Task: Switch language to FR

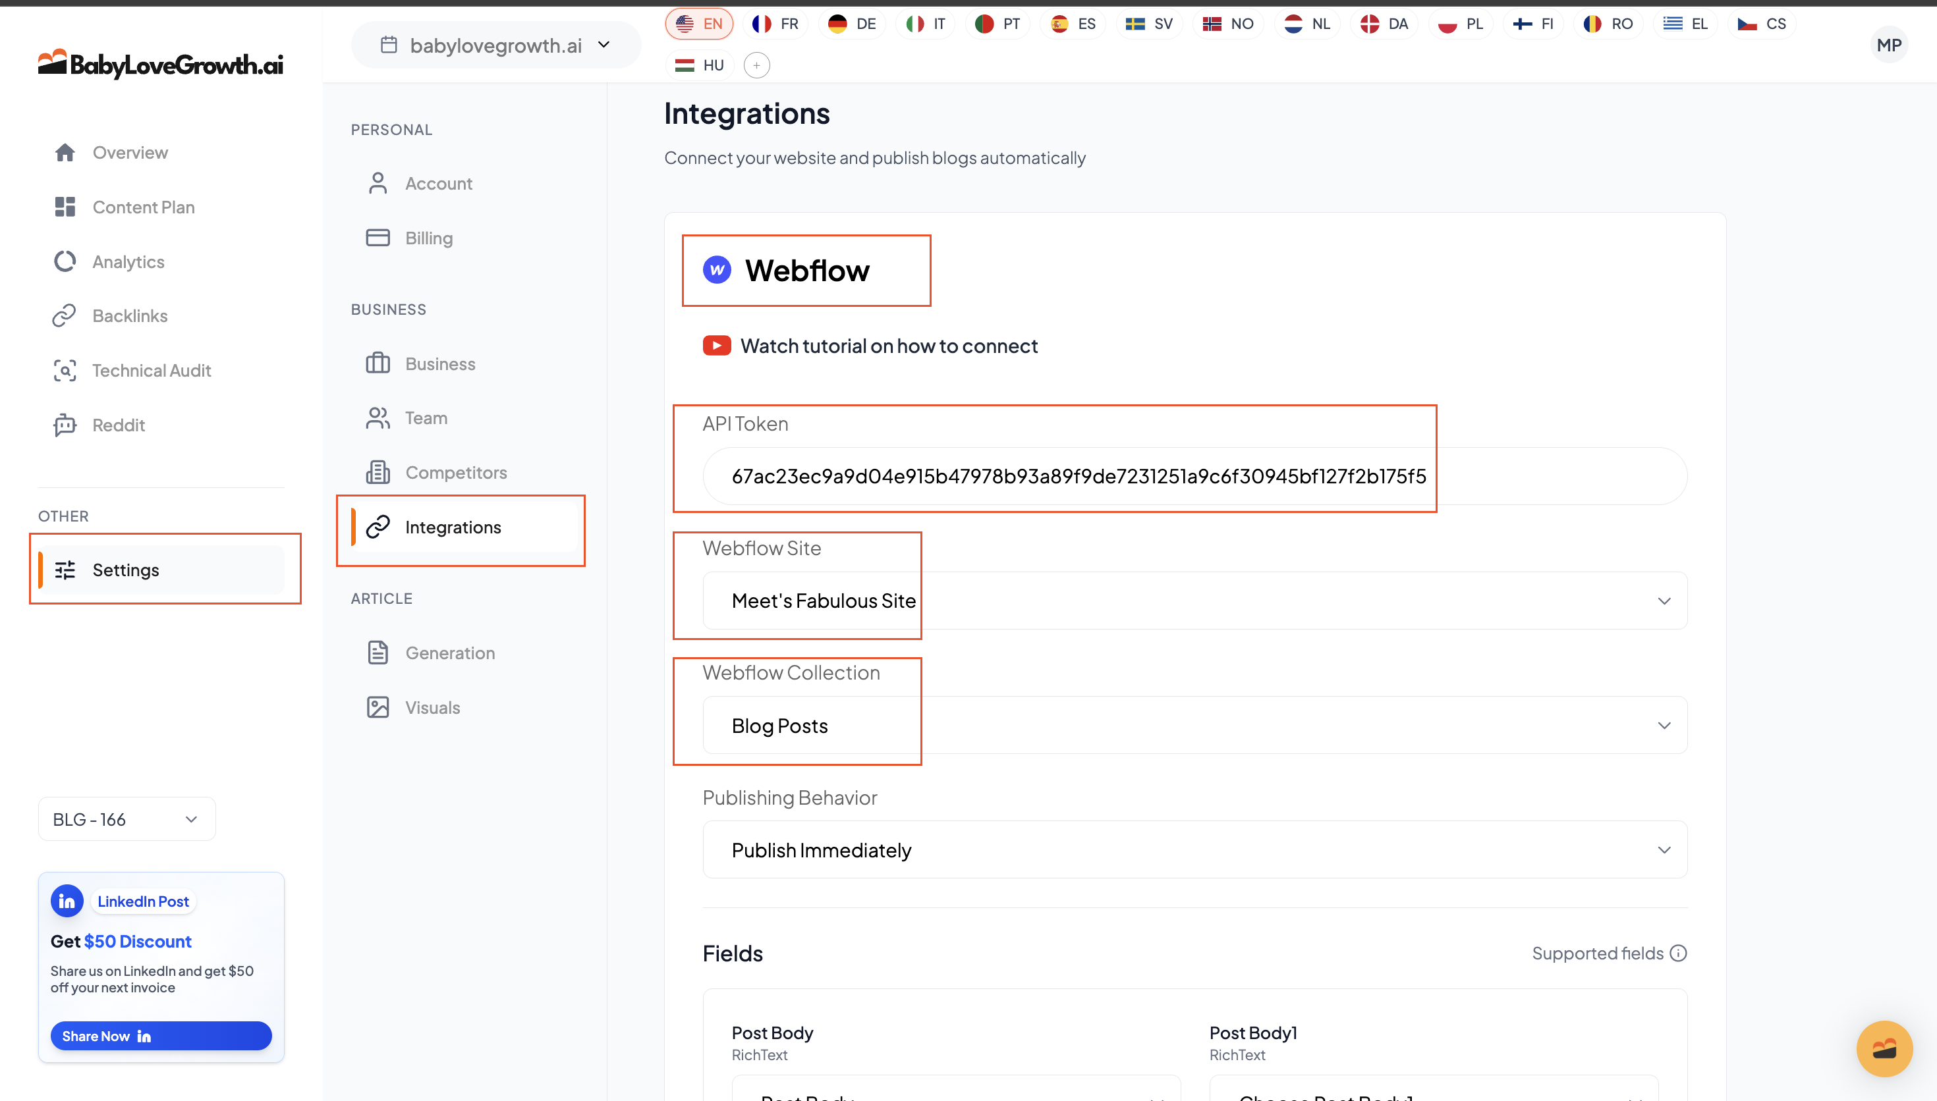Action: 776,24
